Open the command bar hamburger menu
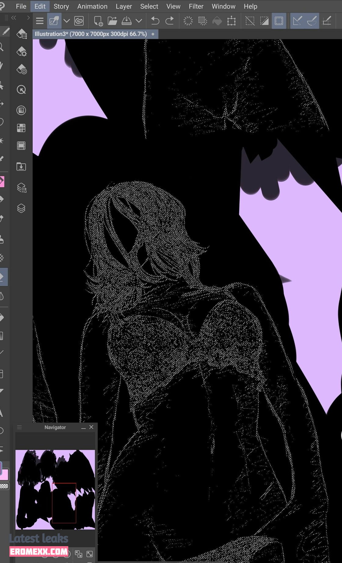Image resolution: width=342 pixels, height=563 pixels. pyautogui.click(x=40, y=21)
